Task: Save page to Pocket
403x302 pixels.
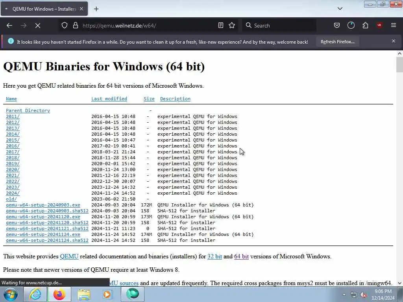Action: (x=337, y=25)
